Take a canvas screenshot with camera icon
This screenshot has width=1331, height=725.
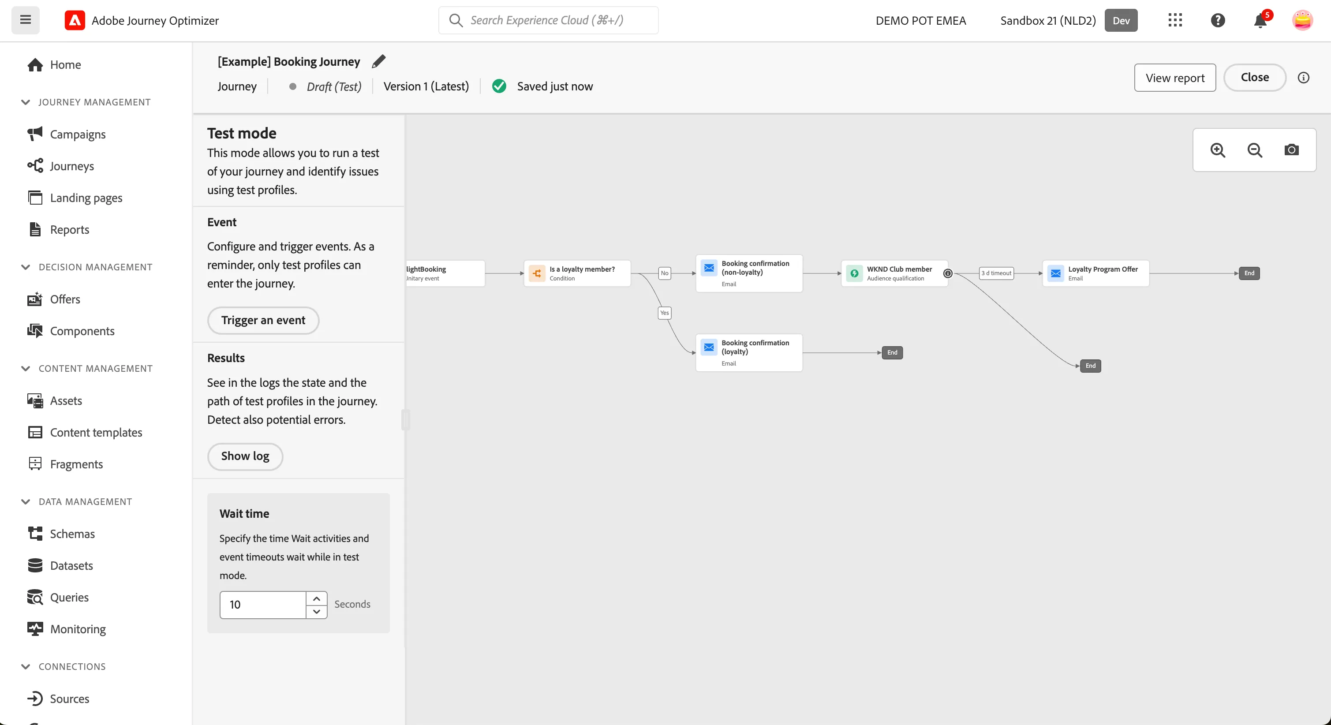tap(1291, 150)
